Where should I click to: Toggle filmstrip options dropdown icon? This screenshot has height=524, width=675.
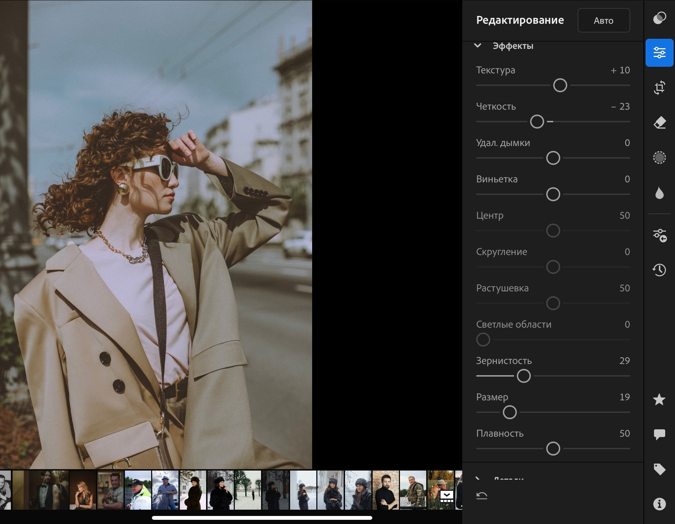pos(447,496)
